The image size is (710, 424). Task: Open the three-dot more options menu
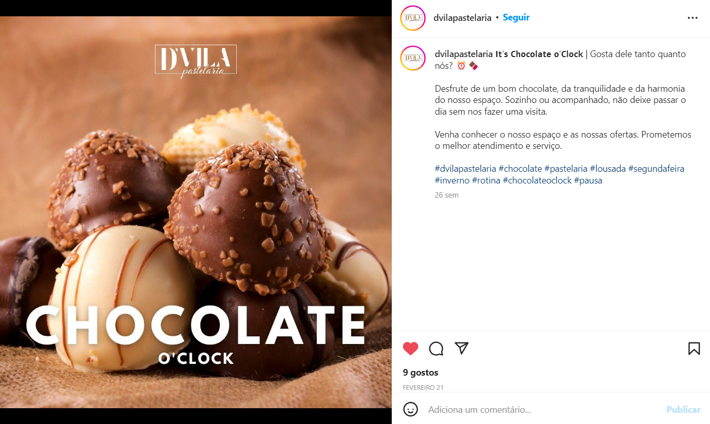coord(692,18)
